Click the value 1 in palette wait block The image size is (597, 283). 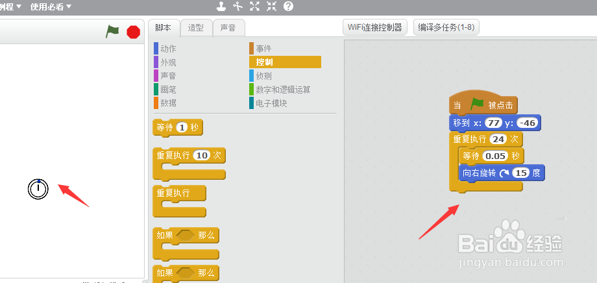pos(182,128)
